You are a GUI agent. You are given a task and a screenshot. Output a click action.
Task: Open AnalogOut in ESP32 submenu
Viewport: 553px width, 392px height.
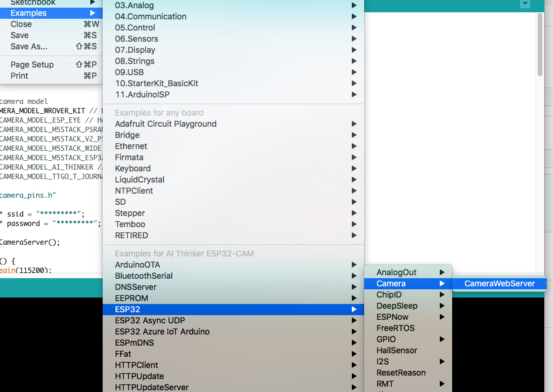[408, 272]
